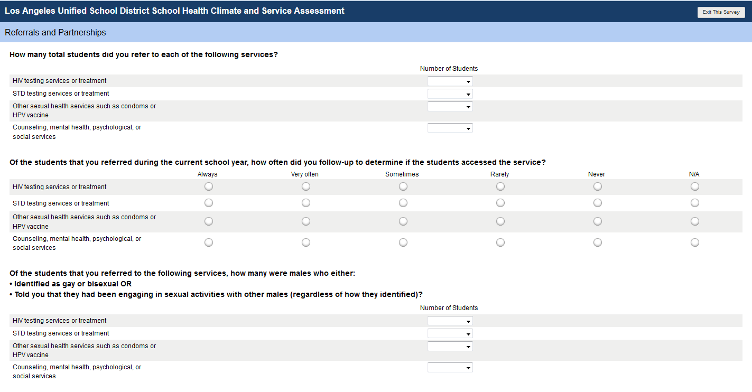Mark Rarely for counseling services follow-up
752x392 pixels.
pos(500,242)
